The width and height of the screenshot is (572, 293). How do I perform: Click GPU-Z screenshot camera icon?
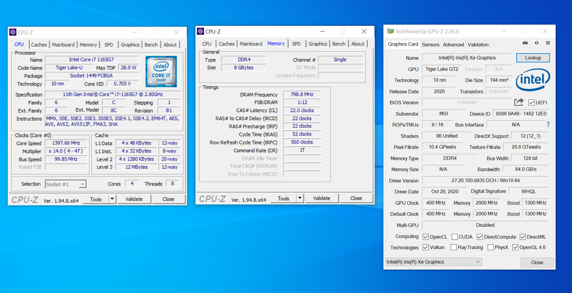click(525, 43)
